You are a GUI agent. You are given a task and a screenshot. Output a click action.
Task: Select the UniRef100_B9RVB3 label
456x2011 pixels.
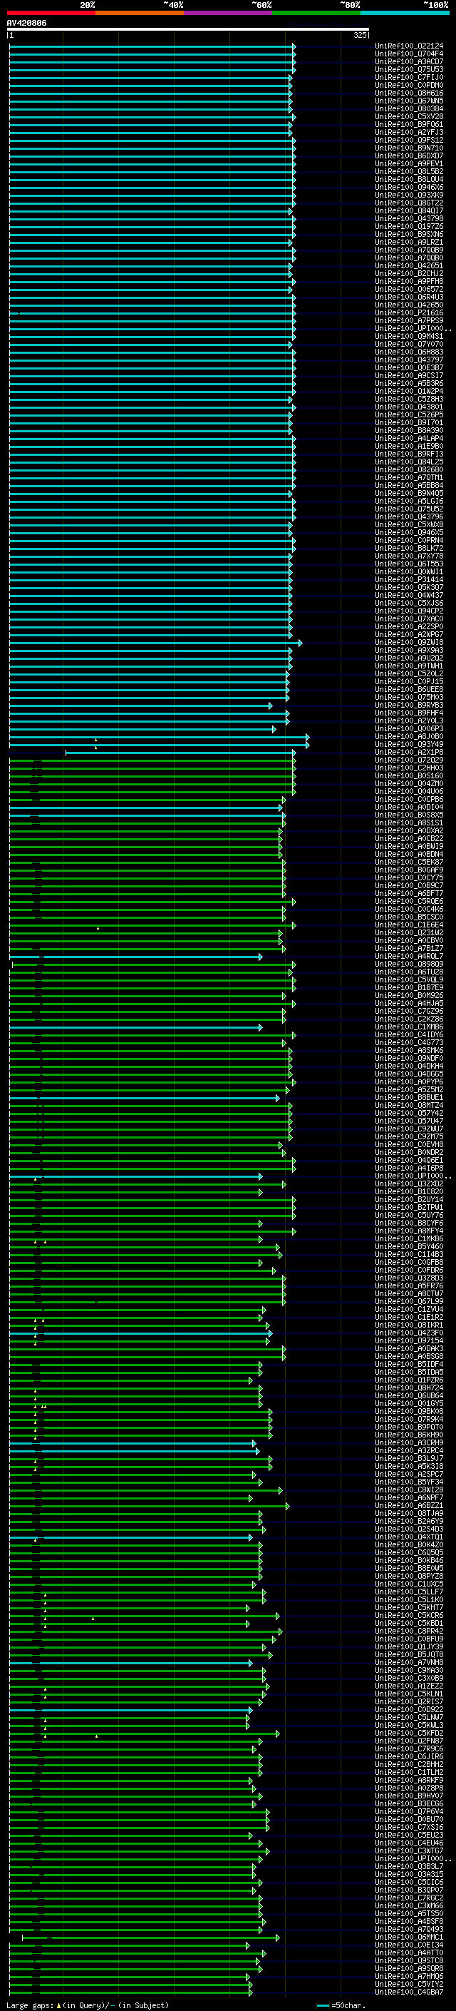409,705
